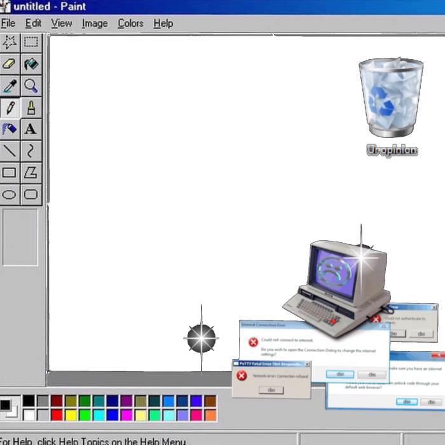445x445 pixels.
Task: Open the View menu
Action: [61, 24]
